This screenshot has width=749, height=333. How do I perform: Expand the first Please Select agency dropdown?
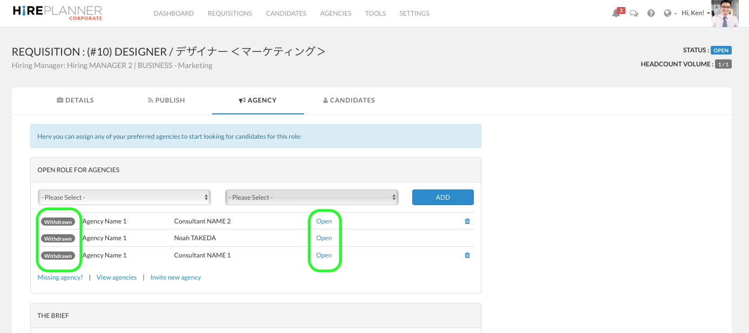(x=124, y=198)
